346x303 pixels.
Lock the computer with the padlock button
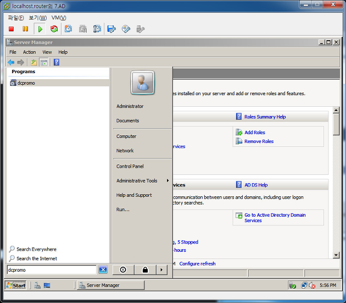coord(145,269)
